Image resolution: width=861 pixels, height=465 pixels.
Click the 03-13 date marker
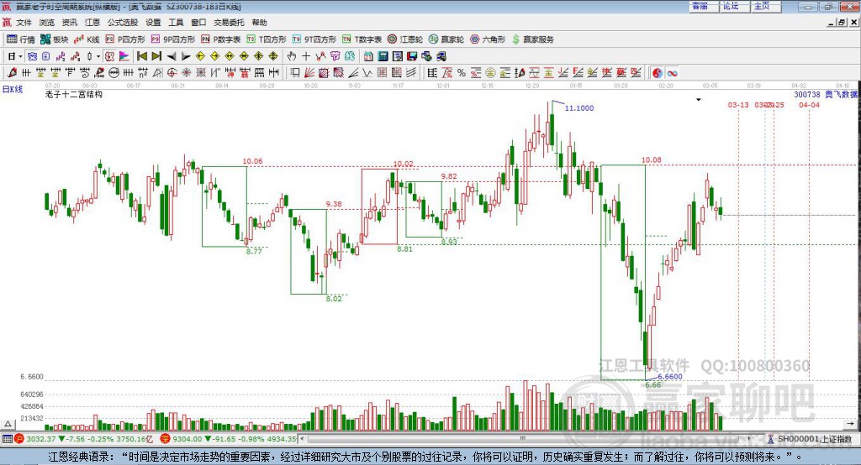click(738, 105)
